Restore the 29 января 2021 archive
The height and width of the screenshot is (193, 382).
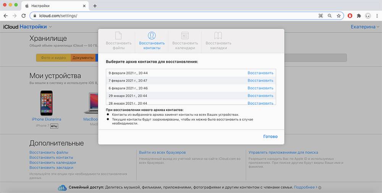coord(260,96)
